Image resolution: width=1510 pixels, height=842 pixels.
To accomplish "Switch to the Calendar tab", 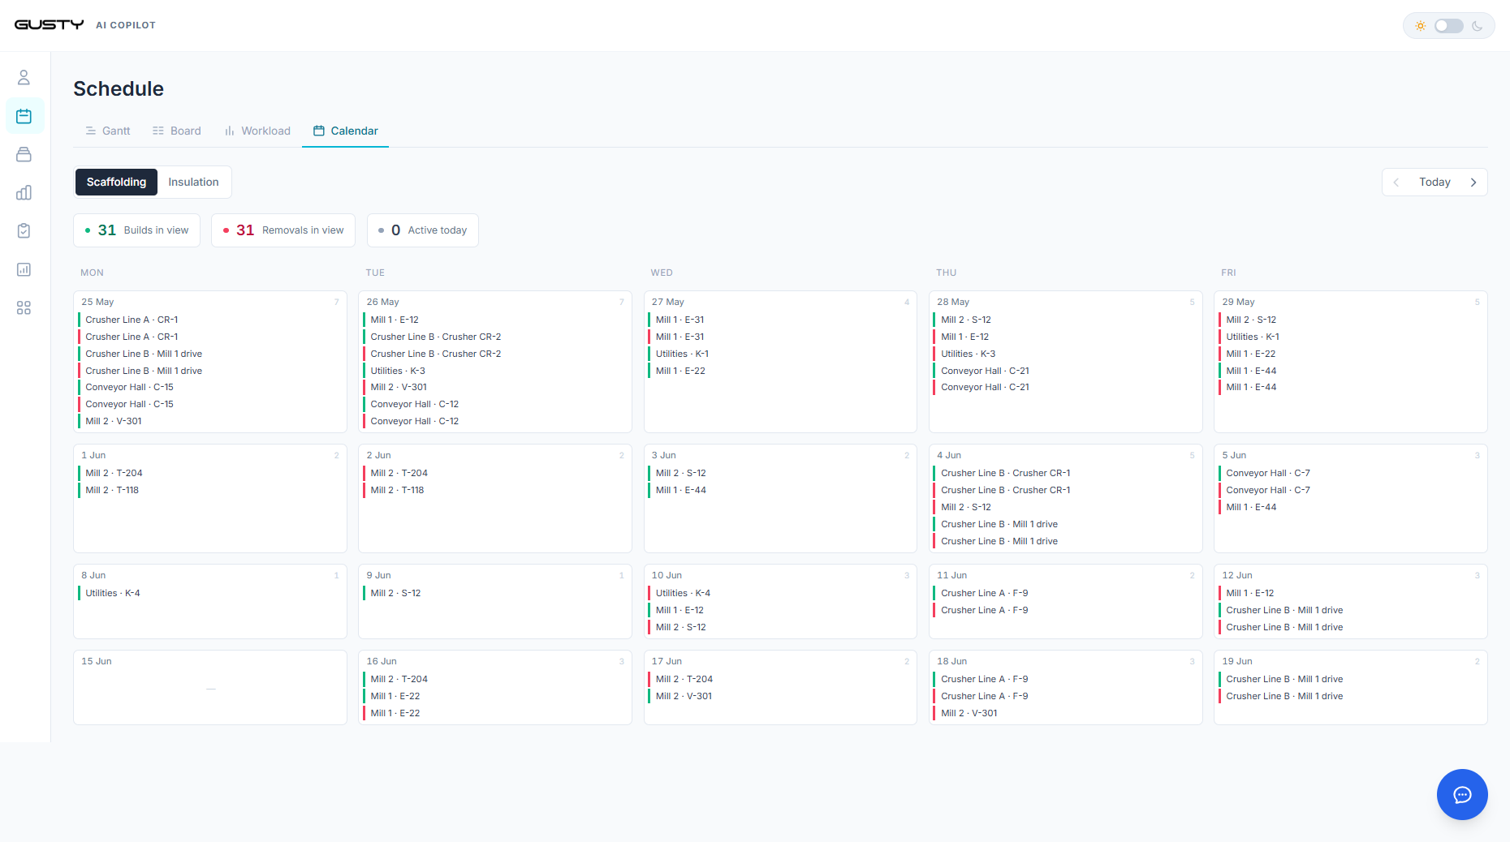I will (346, 131).
